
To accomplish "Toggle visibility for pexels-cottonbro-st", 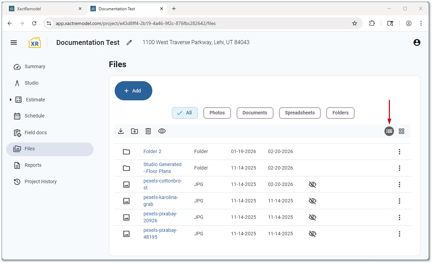I will coord(312,184).
